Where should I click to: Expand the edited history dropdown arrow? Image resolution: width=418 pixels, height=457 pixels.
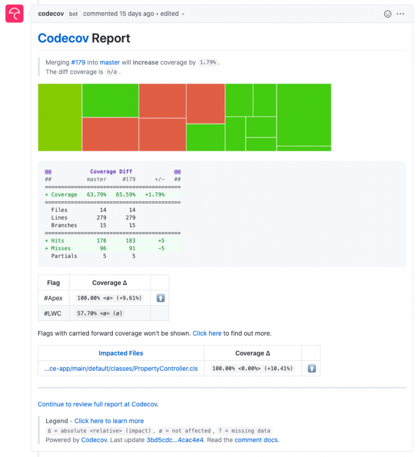[183, 14]
